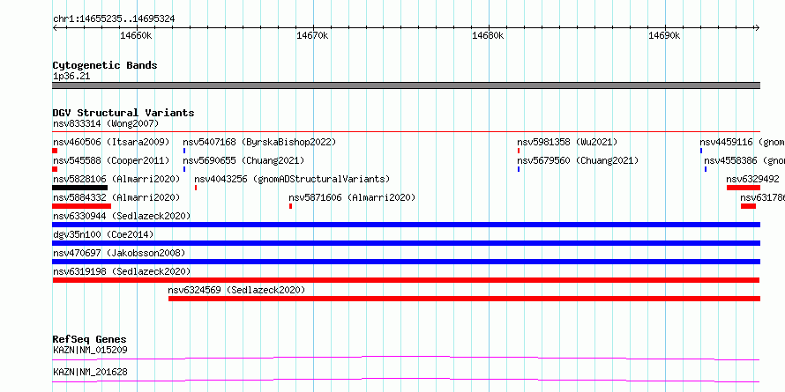The width and height of the screenshot is (785, 392).
Task: Click blue tick marker under nsv5679560
Action: 519,169
